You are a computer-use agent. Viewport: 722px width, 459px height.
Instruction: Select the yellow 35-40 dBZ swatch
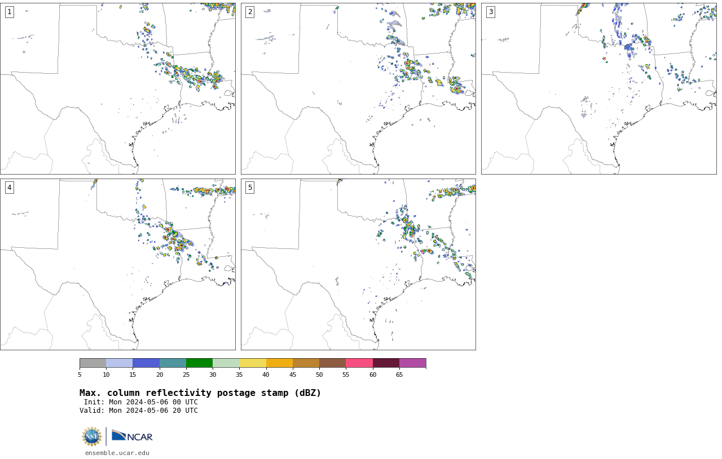[x=253, y=363]
